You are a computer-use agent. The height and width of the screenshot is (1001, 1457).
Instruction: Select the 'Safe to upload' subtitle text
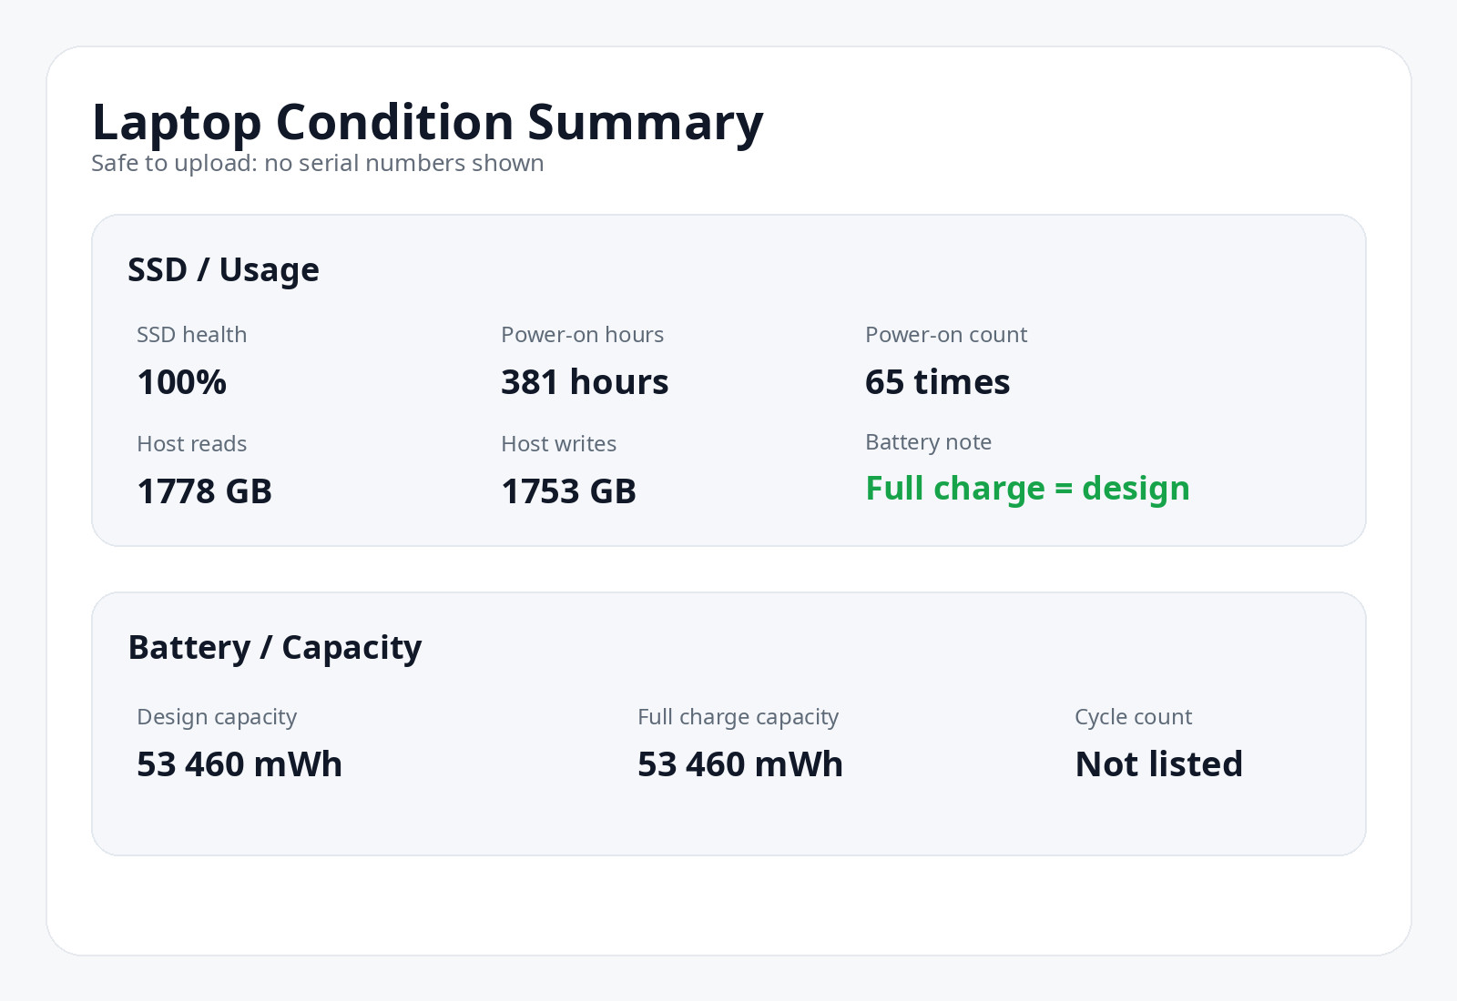[x=318, y=164]
